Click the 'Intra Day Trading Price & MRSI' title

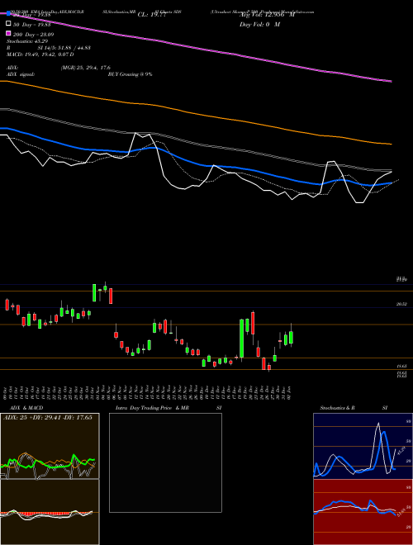click(169, 408)
